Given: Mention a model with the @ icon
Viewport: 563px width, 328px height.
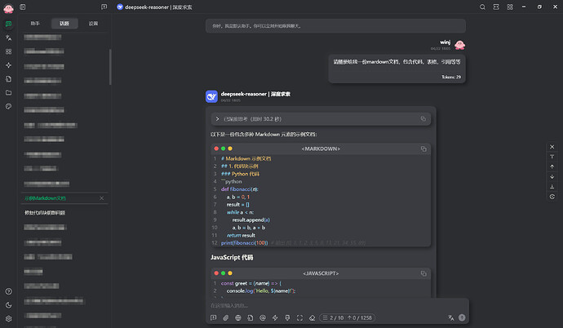Looking at the screenshot, I should point(263,317).
